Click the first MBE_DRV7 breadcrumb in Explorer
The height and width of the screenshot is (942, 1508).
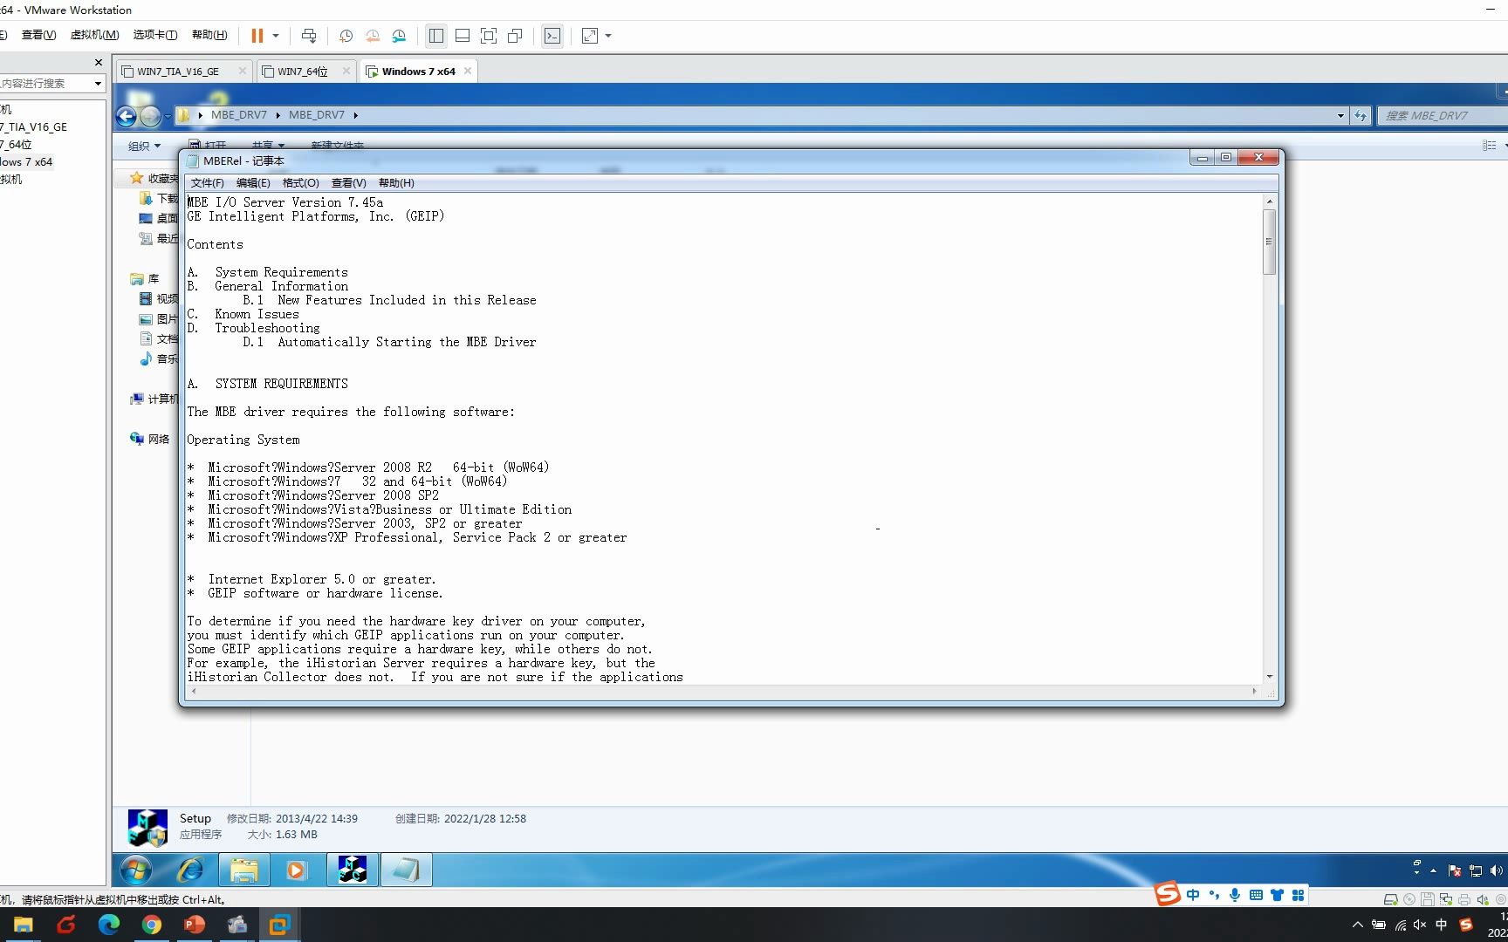239,115
